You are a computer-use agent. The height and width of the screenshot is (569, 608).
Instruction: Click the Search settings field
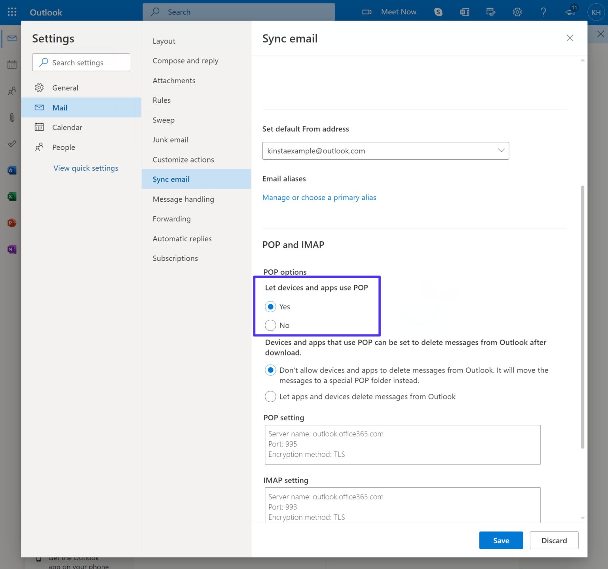point(81,62)
